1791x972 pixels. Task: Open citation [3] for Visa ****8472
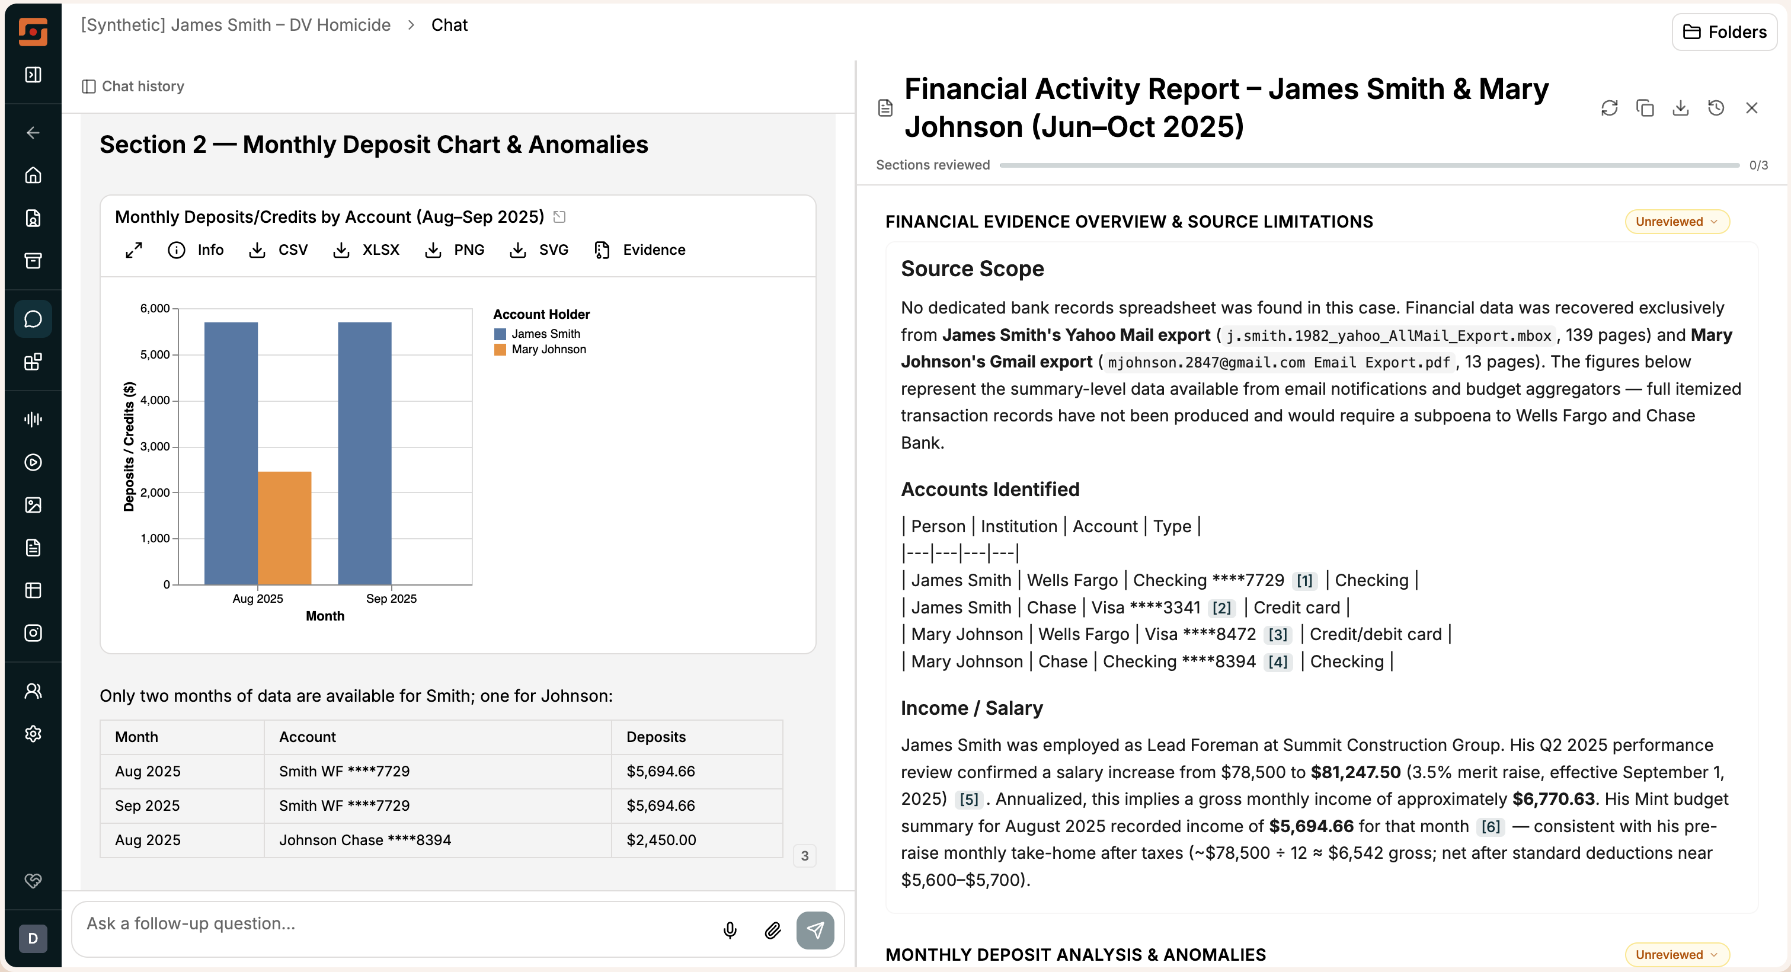pos(1278,635)
